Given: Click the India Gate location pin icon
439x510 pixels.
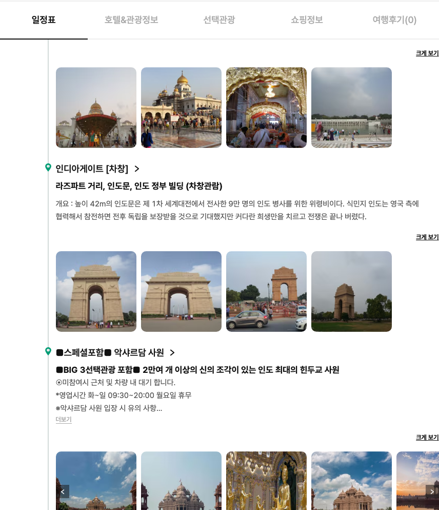Looking at the screenshot, I should pos(48,167).
